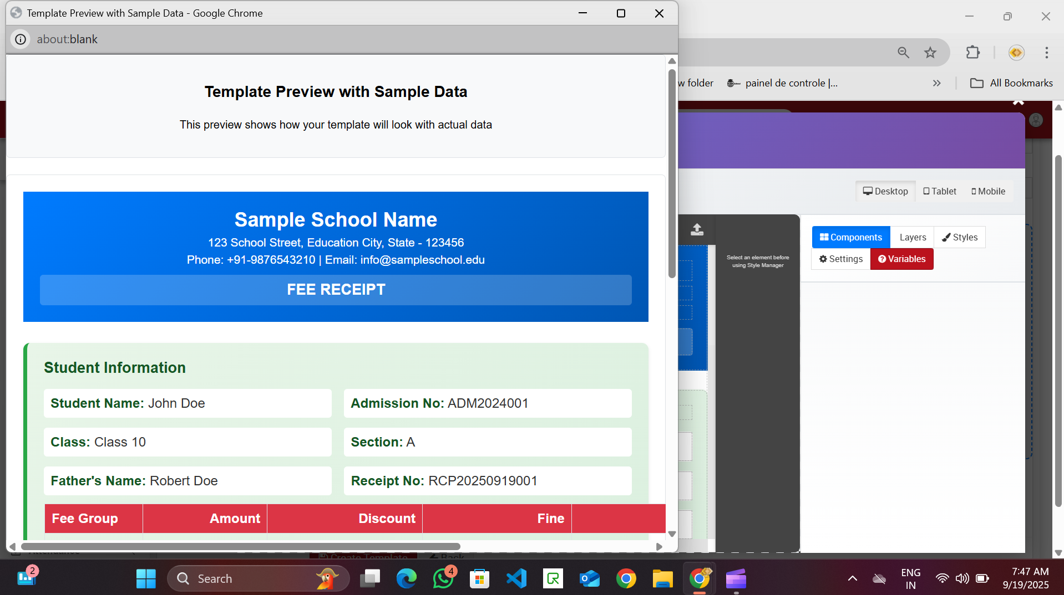The width and height of the screenshot is (1064, 595).
Task: Click the site information icon beside about:blank
Action: 21,39
